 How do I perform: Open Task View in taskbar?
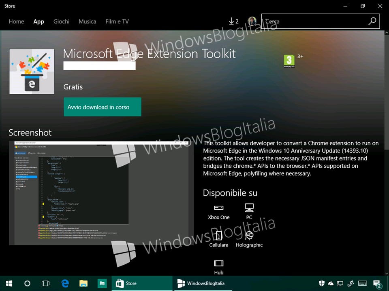46,283
